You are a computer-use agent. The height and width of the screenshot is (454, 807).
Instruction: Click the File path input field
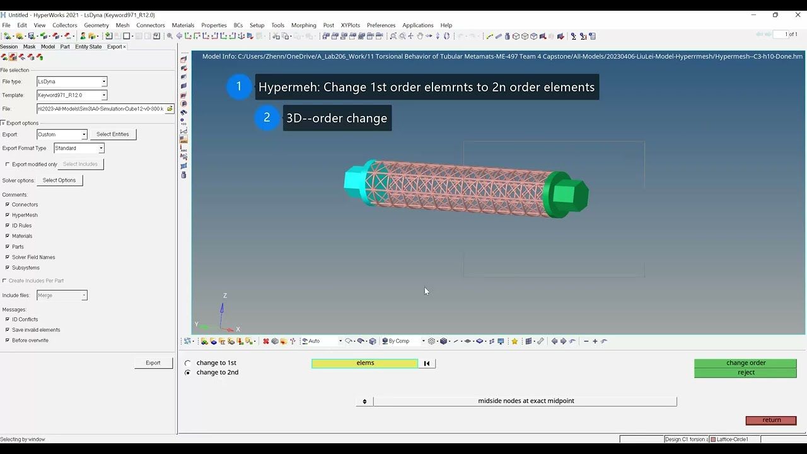tap(100, 109)
